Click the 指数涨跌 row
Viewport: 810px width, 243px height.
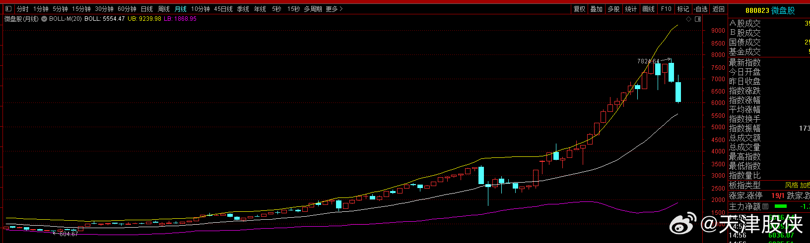[x=769, y=91]
